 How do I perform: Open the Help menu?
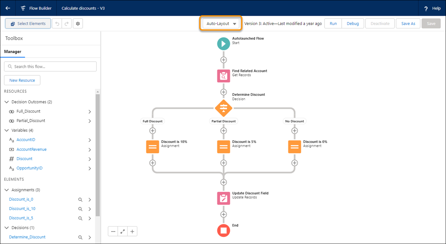pos(432,8)
